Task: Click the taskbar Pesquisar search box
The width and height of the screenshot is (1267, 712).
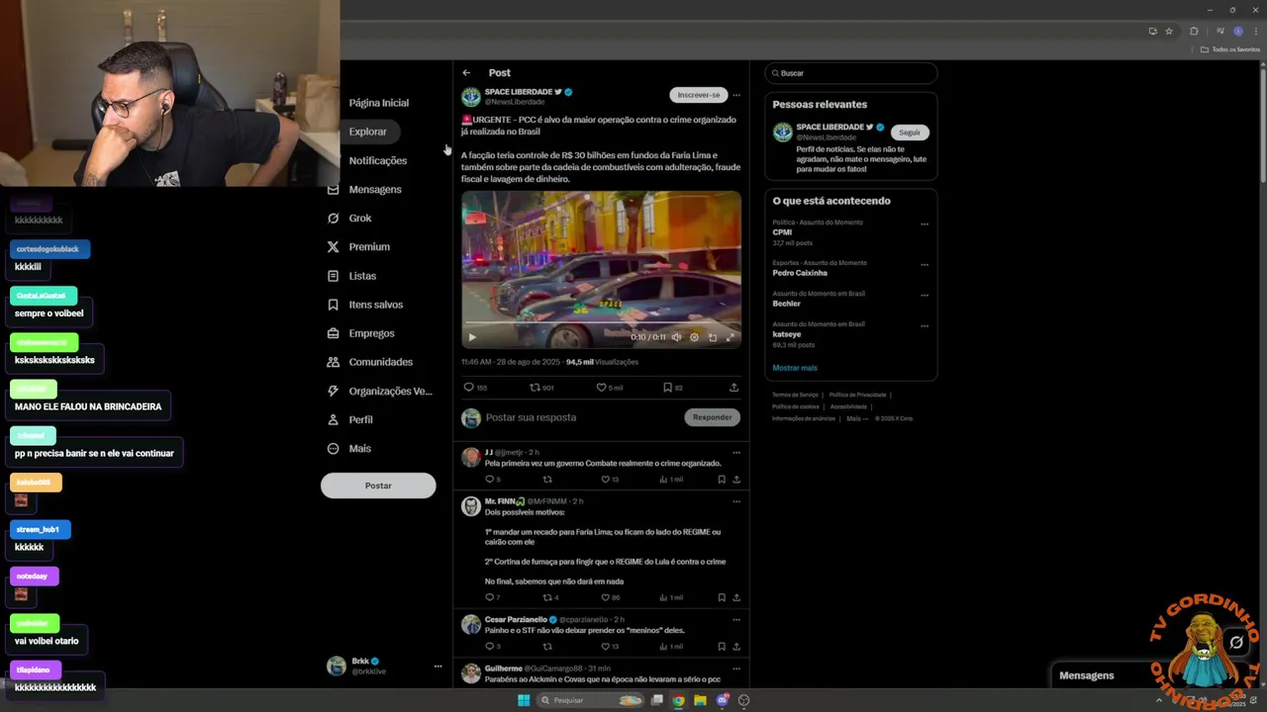Action: pos(590,700)
